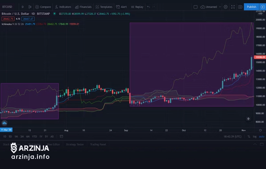Click the undo arrow in toolbar

tap(148, 7)
